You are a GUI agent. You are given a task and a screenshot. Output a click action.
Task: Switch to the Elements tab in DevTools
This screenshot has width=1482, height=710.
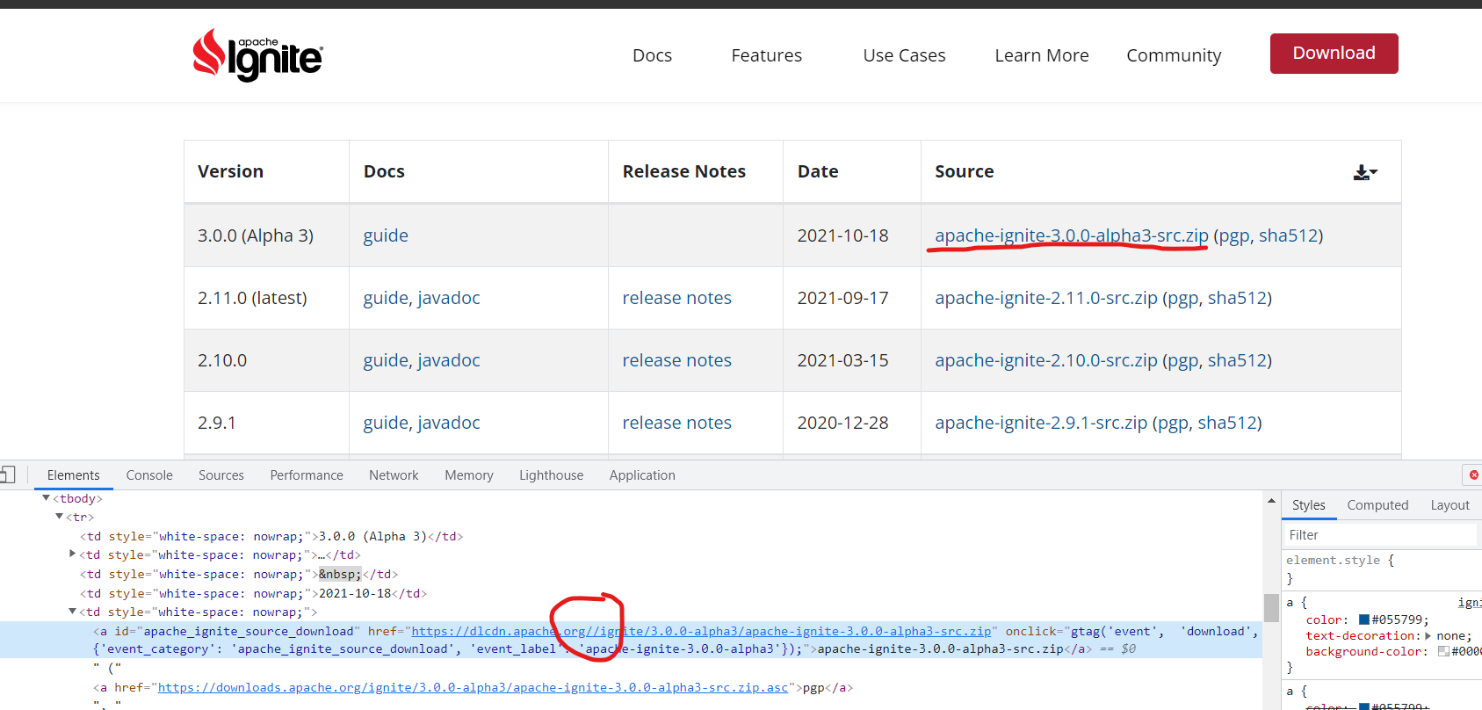(x=73, y=475)
